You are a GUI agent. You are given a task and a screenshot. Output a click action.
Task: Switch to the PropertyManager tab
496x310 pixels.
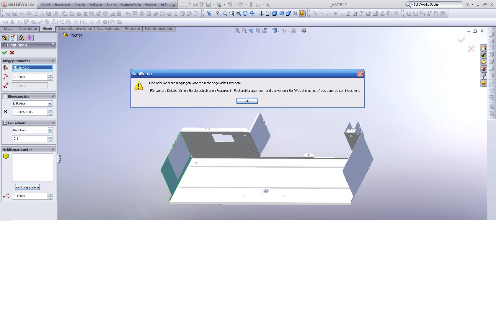13,38
